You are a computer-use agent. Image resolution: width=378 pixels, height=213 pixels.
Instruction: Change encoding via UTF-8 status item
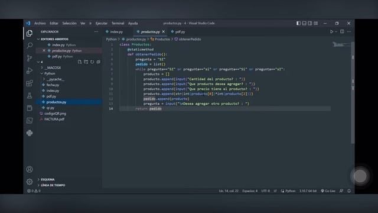pyautogui.click(x=266, y=191)
